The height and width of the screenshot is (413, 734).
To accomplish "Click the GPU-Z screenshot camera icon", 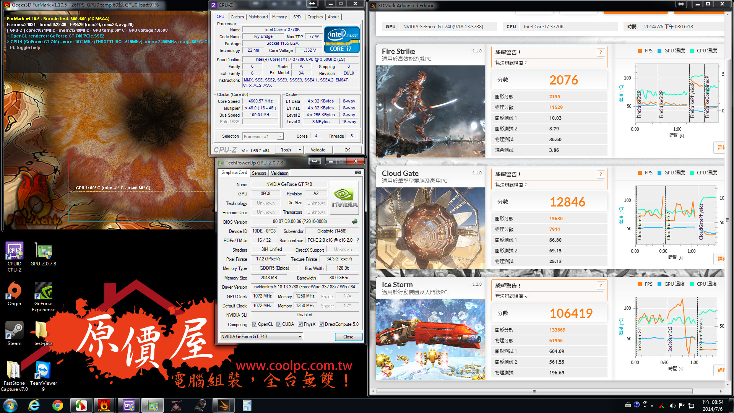I will tap(358, 172).
